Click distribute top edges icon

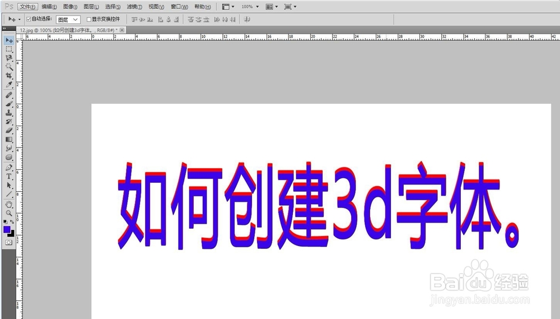191,19
